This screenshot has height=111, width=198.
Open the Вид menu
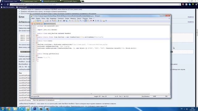[48, 18]
